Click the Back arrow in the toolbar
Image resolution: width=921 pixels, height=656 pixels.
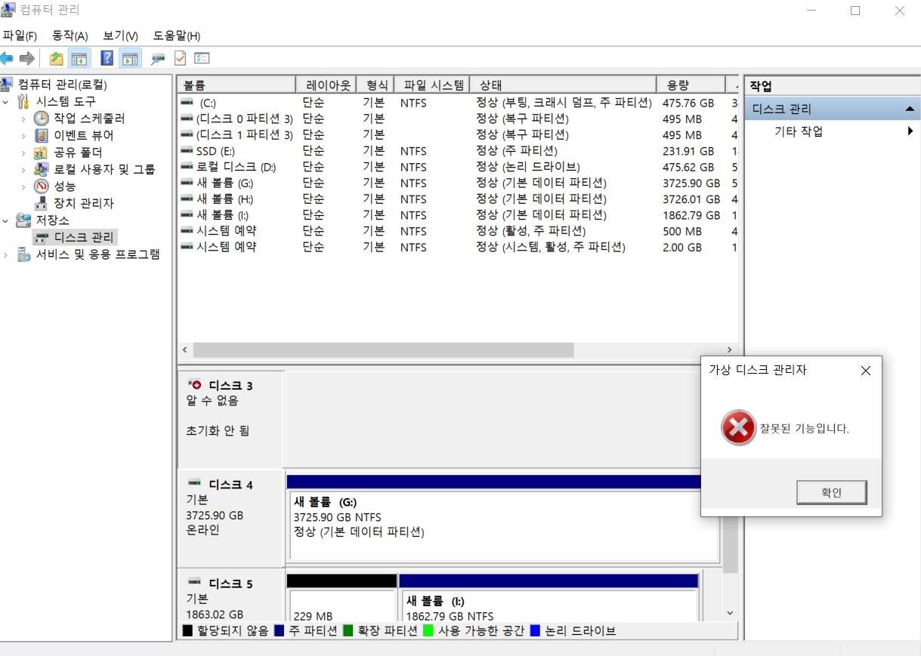coord(7,58)
